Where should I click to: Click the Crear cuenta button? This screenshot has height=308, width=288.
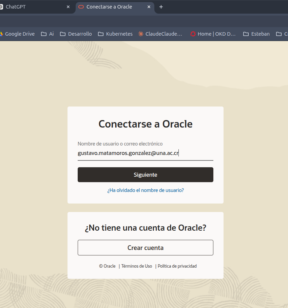point(146,248)
